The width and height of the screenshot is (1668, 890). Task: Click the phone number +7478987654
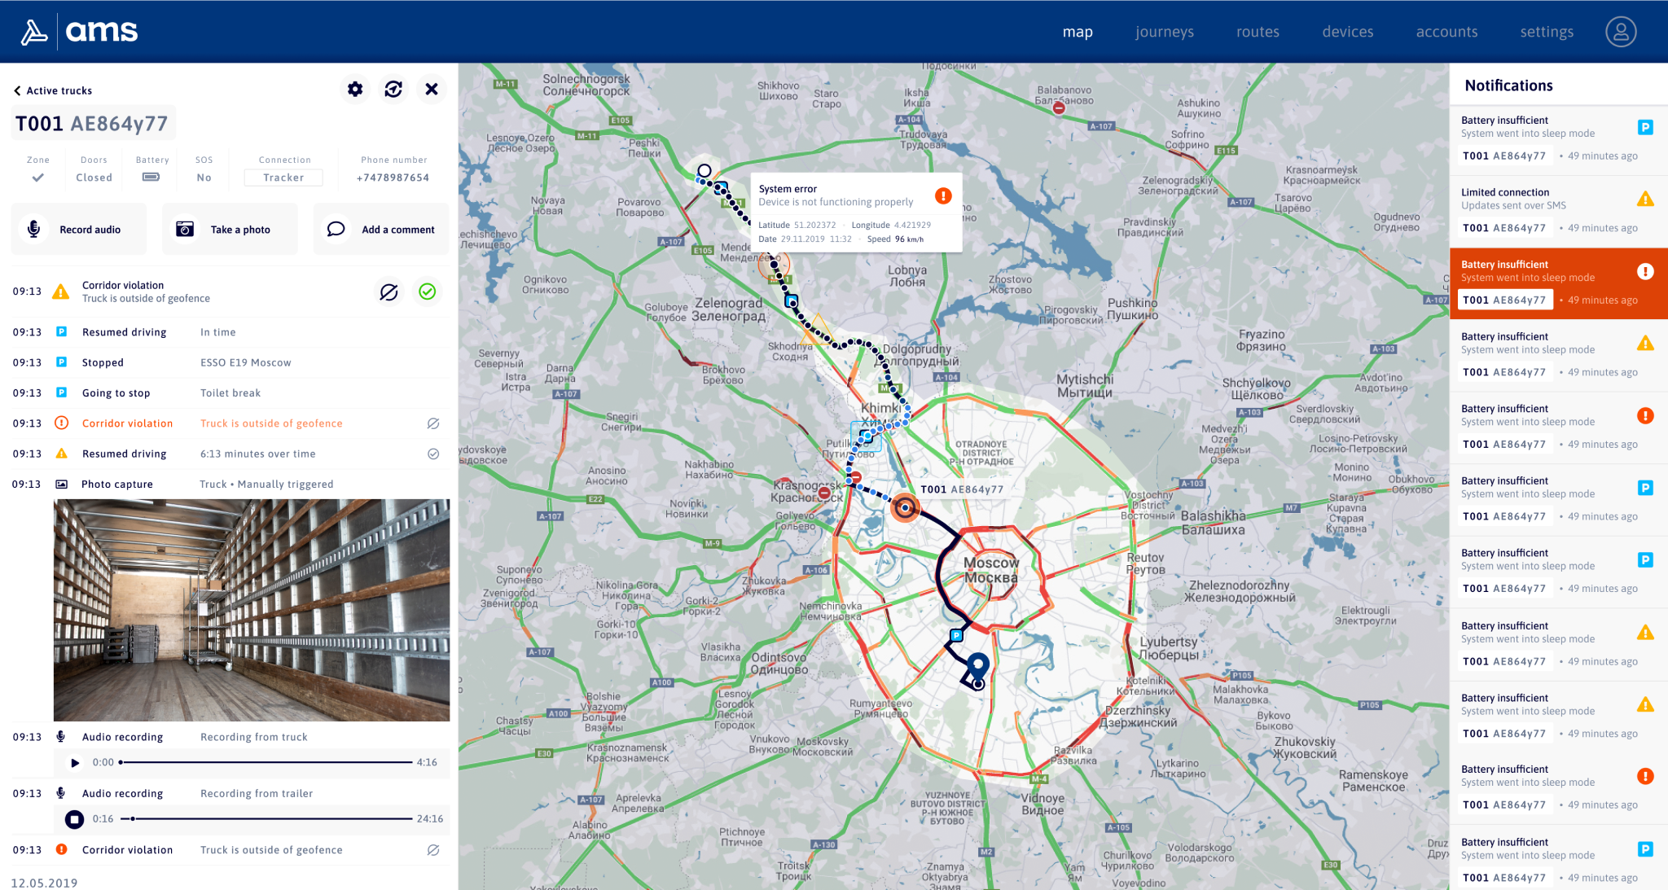point(393,178)
